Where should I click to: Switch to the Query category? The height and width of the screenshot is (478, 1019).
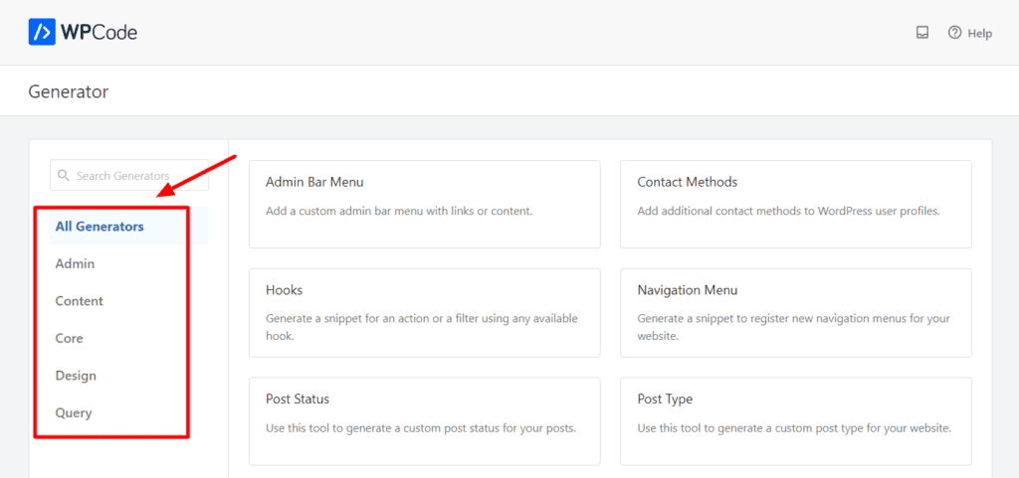point(74,412)
